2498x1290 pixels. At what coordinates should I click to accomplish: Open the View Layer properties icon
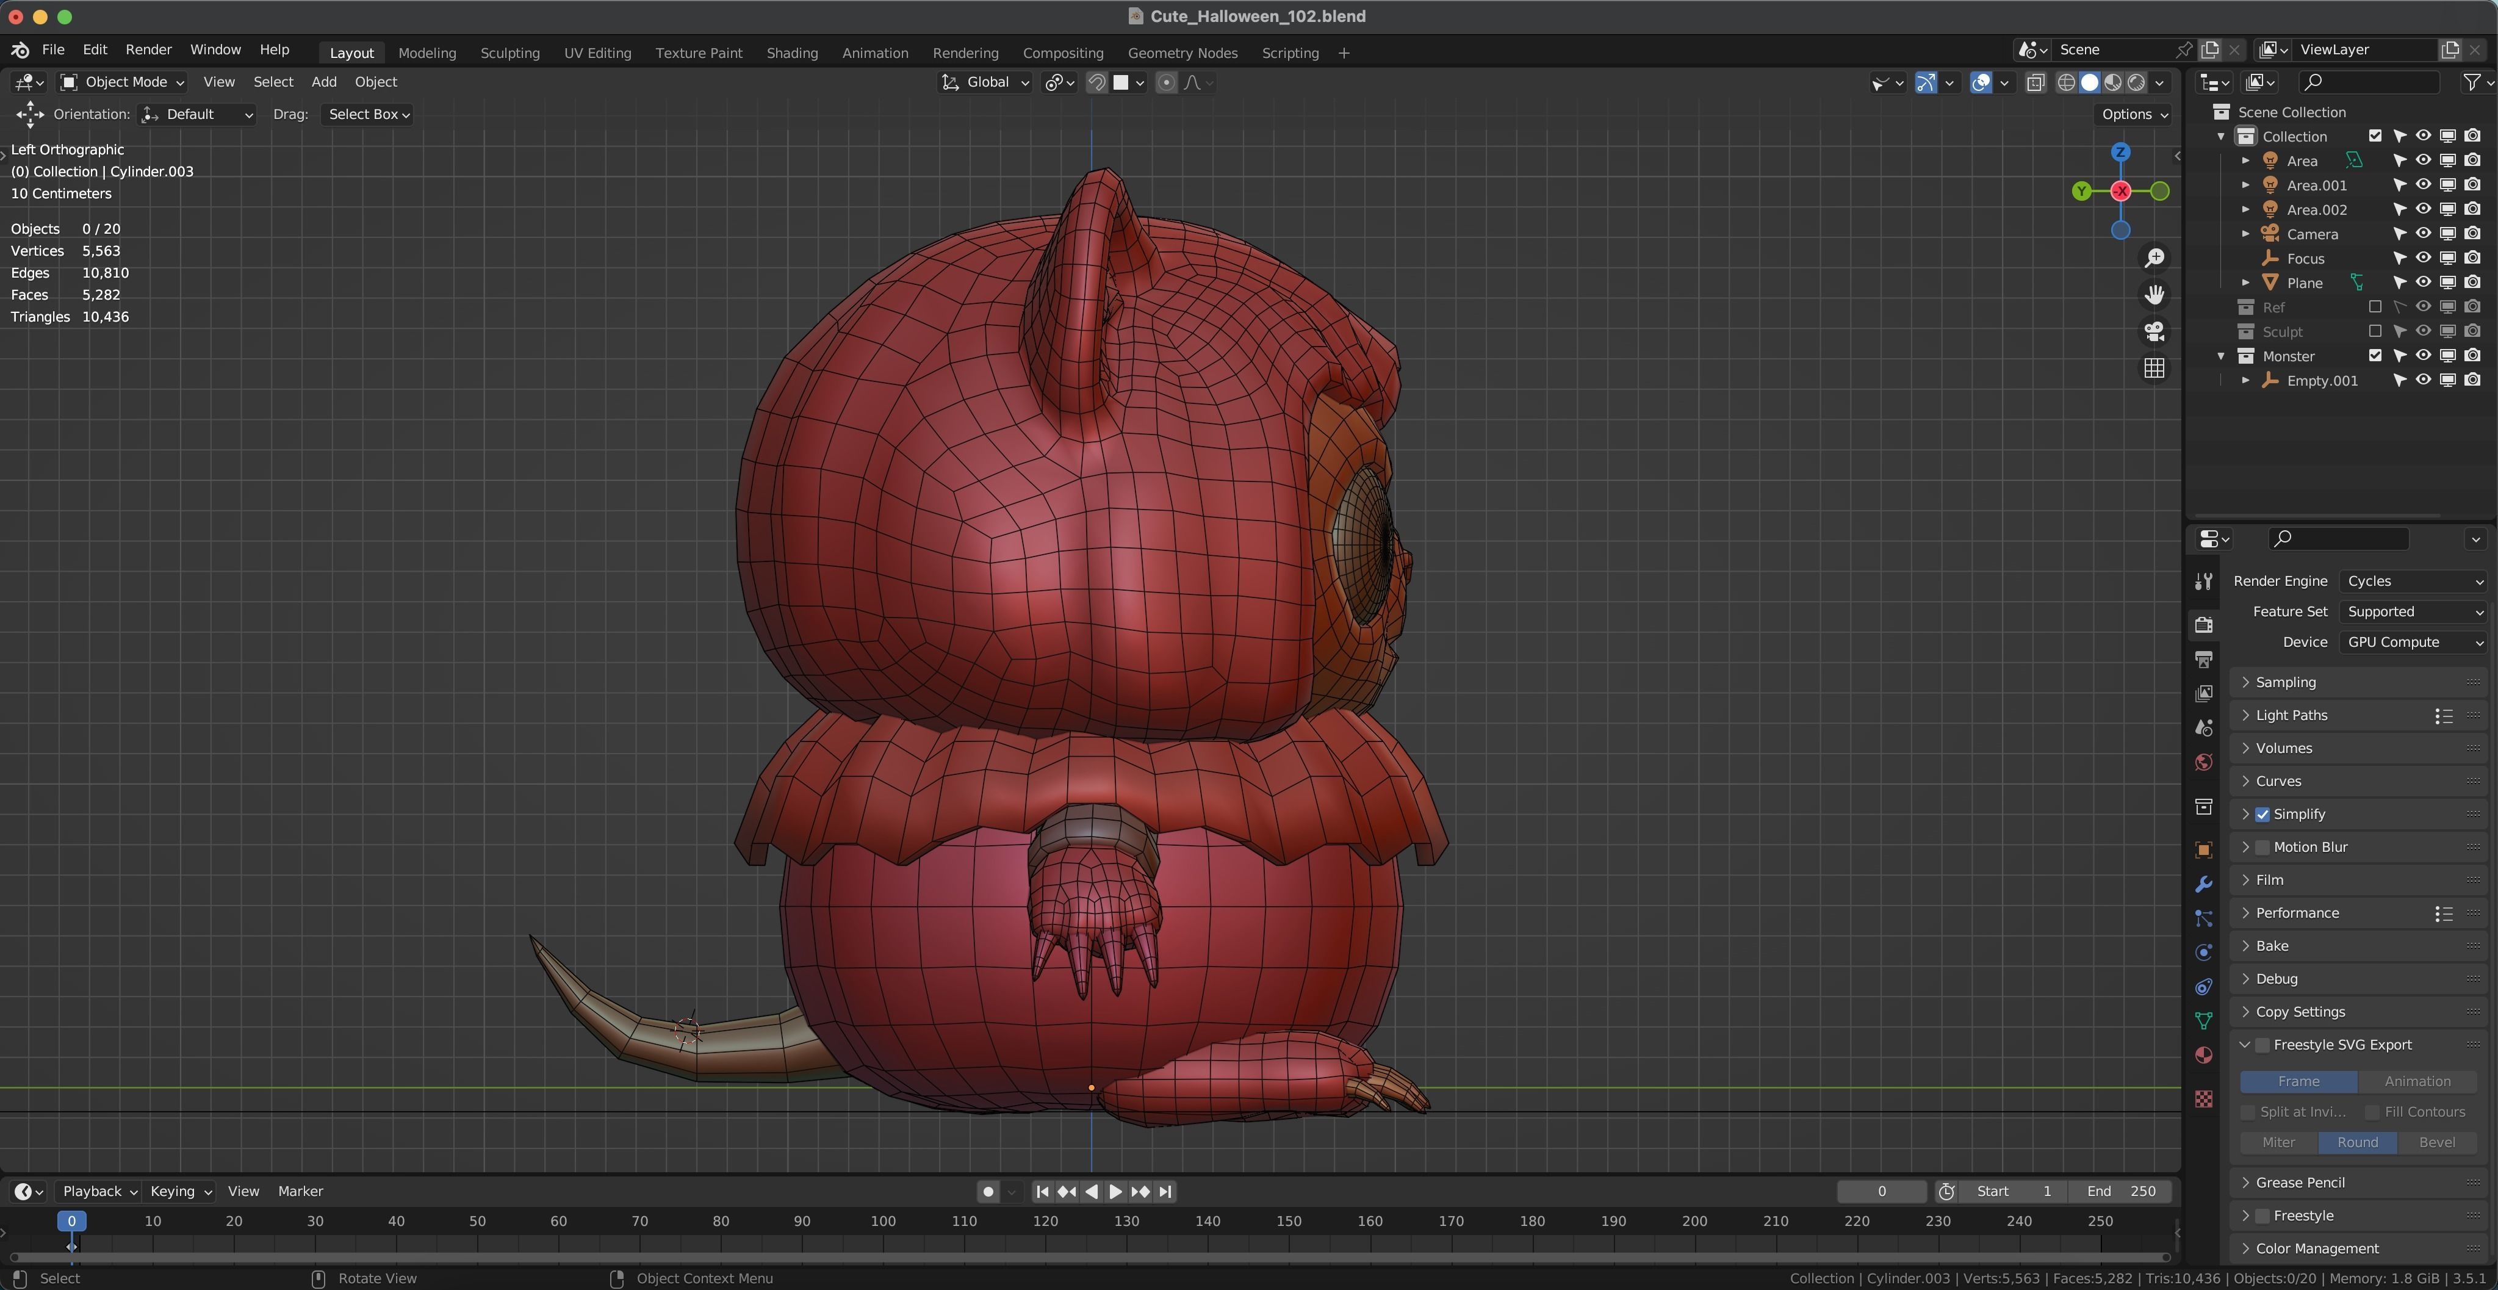click(2203, 693)
